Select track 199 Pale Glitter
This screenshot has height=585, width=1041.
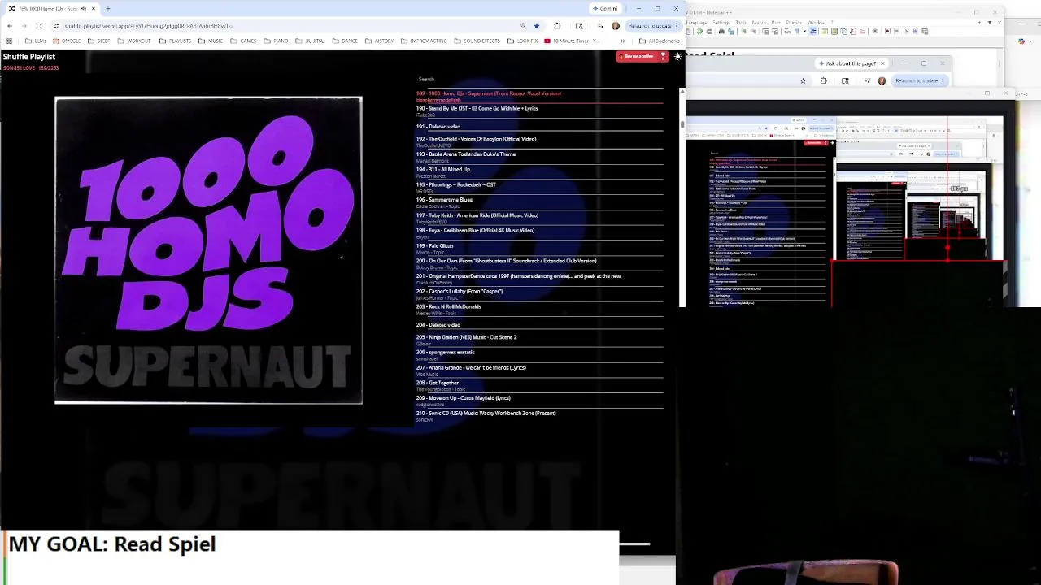coord(539,249)
